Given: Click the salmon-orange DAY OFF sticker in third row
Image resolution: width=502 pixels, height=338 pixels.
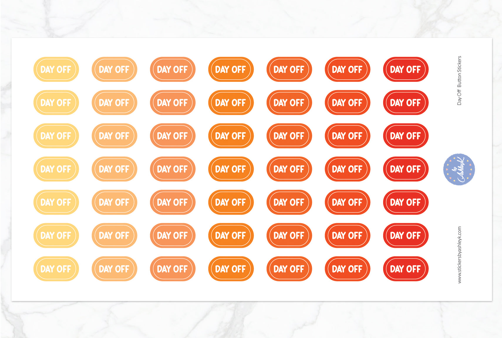Looking at the screenshot, I should click(x=173, y=136).
